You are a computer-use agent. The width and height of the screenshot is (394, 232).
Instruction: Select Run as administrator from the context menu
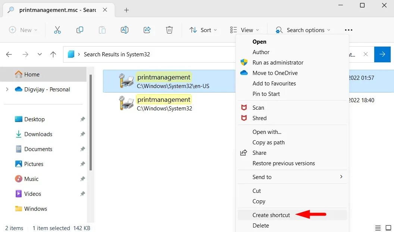(x=278, y=62)
